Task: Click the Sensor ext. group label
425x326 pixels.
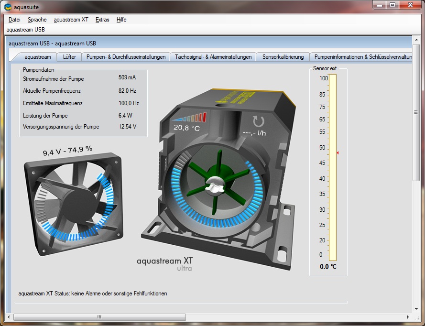Action: point(326,68)
